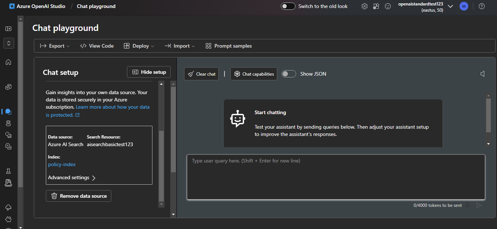
Task: Open settings gear in top bar
Action: pyautogui.click(x=365, y=6)
